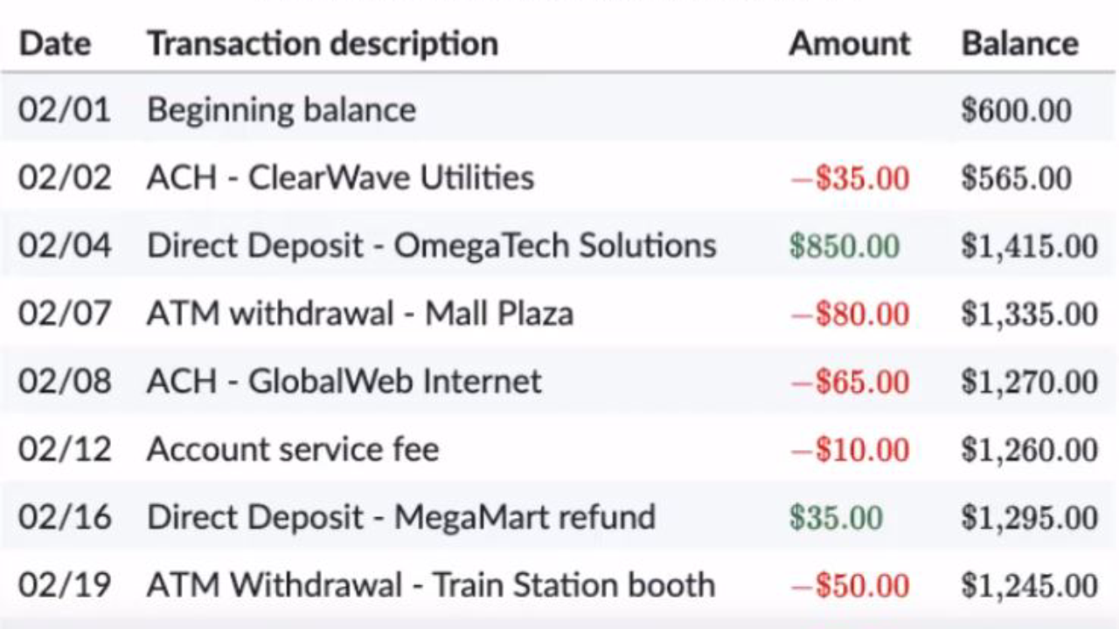Viewport: 1119px width, 629px height.
Task: Select the ATM Withdrawal - Train Station booth row
Action: pos(430,585)
